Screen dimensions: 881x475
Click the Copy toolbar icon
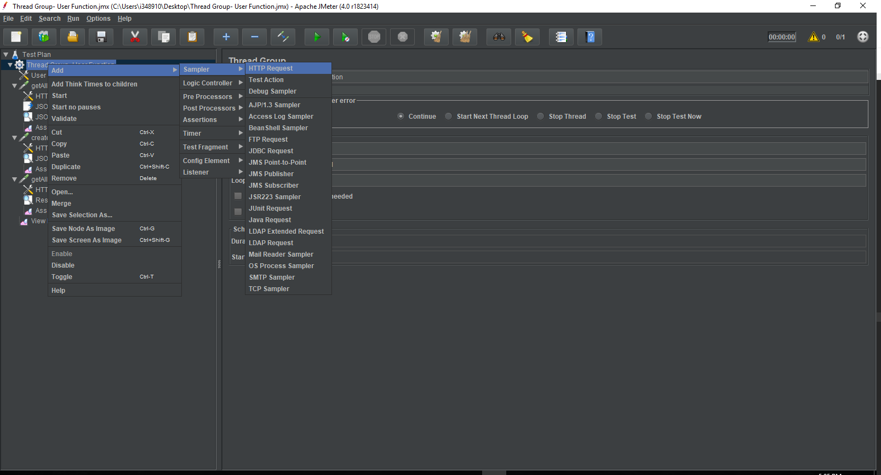(x=163, y=37)
